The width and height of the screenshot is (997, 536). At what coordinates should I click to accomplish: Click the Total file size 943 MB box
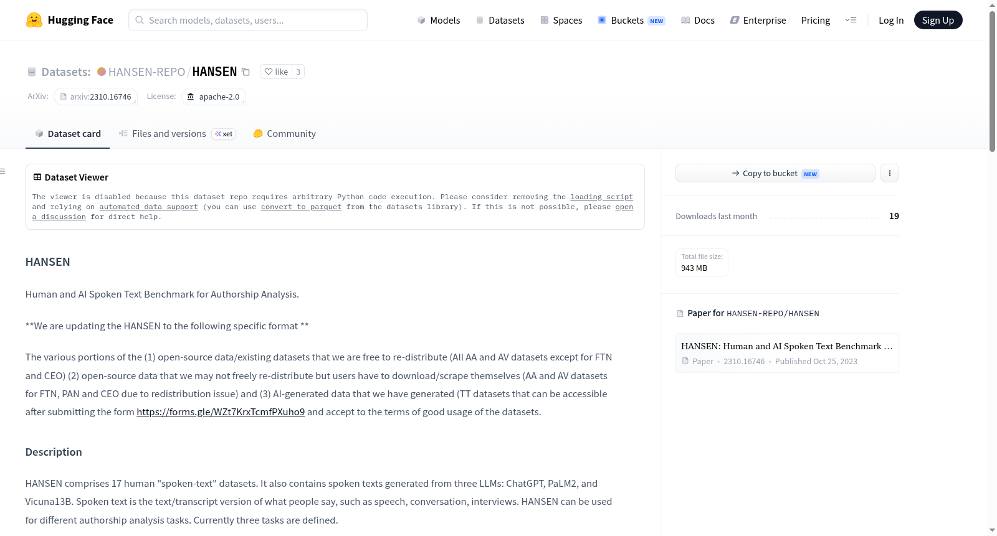coord(702,262)
